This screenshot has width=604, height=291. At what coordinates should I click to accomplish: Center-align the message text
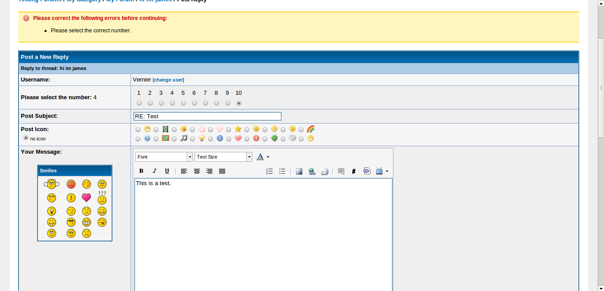tap(197, 171)
